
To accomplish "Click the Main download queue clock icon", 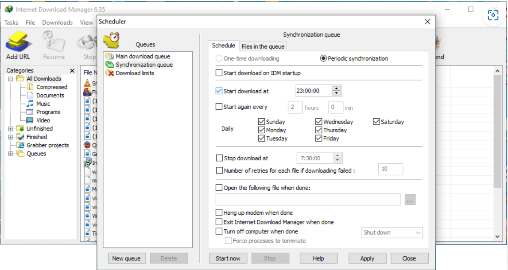I will (x=110, y=56).
